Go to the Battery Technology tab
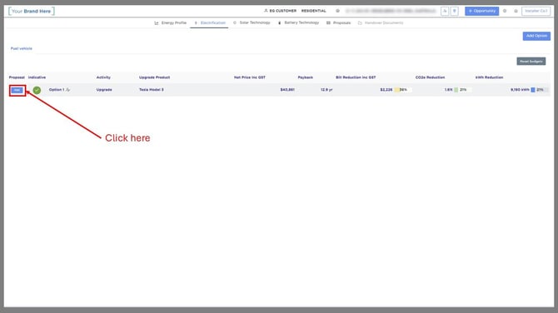 point(298,22)
